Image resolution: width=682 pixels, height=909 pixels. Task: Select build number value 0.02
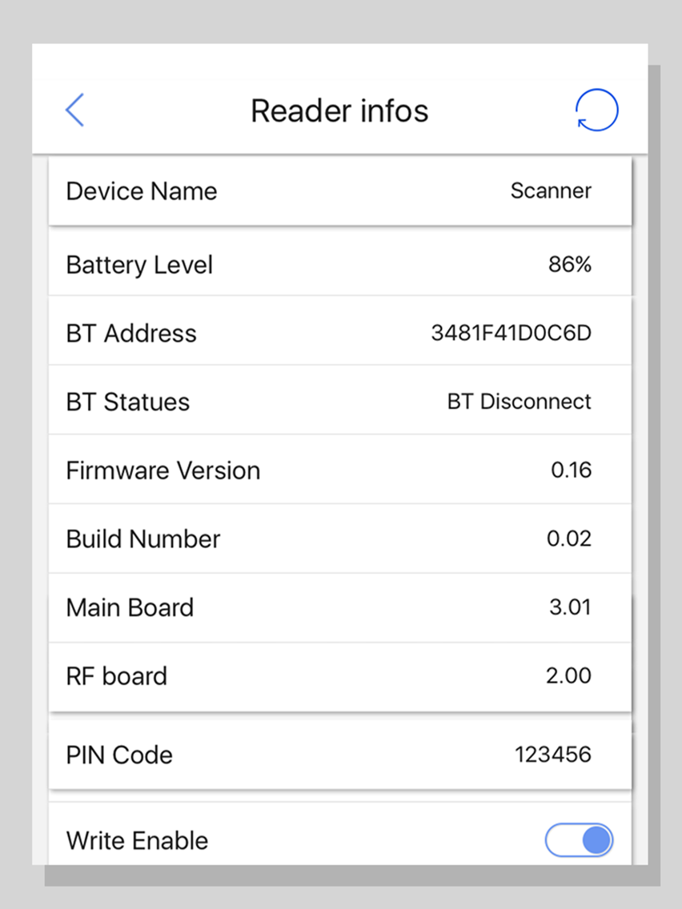click(x=569, y=539)
